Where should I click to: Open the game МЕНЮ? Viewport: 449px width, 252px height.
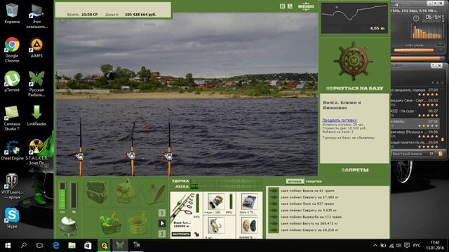point(306,6)
